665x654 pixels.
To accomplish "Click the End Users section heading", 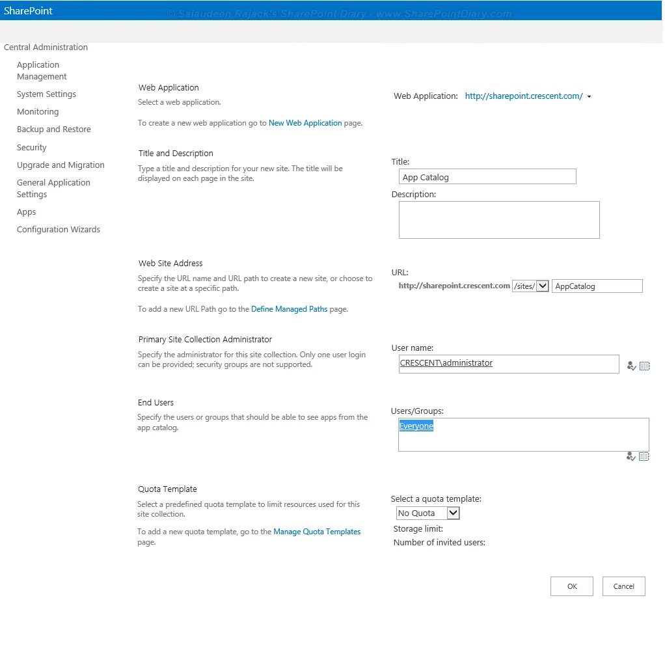I will [156, 403].
